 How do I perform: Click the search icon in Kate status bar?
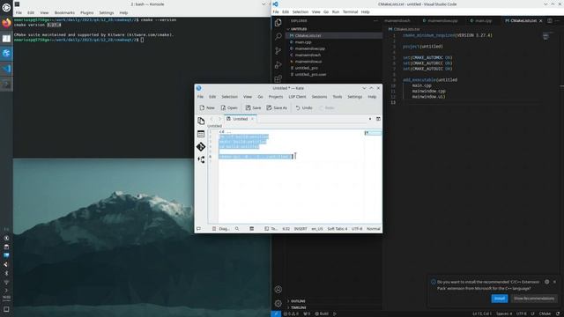(x=237, y=229)
